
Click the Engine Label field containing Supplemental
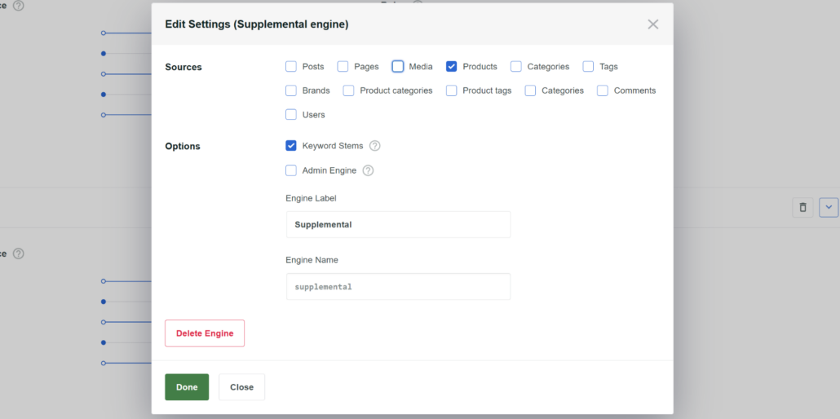coord(399,224)
